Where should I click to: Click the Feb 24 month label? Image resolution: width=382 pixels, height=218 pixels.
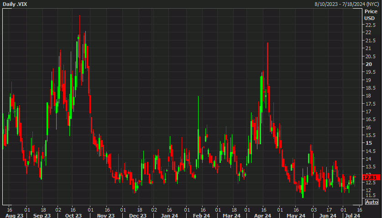201,216
